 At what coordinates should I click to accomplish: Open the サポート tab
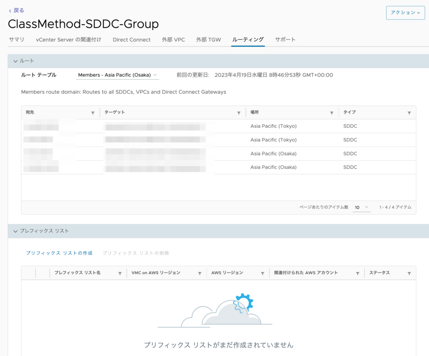pos(285,39)
